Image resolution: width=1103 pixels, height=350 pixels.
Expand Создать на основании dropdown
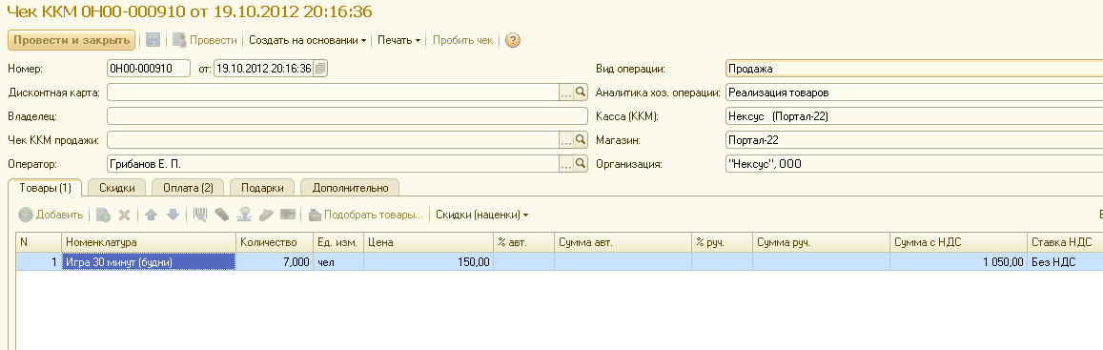307,40
